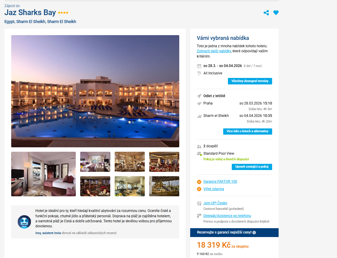This screenshot has height=258, width=337.
Task: View the gym fitness room thumbnail
Action: 130,186
